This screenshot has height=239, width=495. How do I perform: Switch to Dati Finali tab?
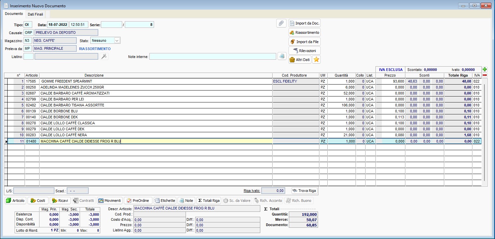coord(36,14)
